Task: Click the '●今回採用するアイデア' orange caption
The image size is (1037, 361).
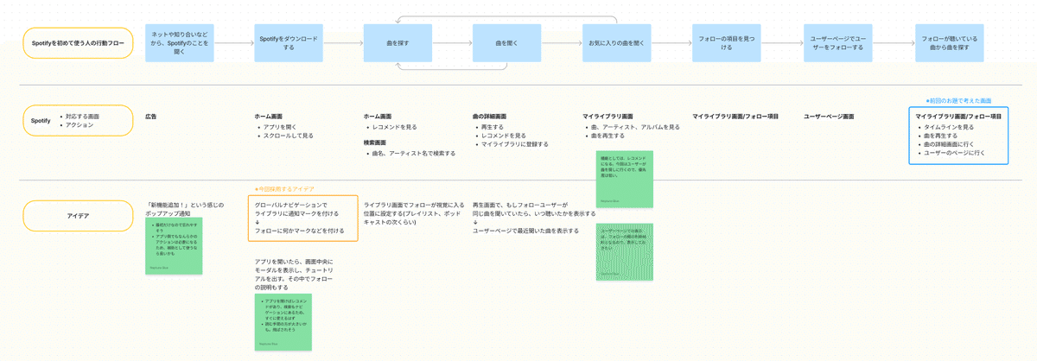Action: pyautogui.click(x=284, y=188)
